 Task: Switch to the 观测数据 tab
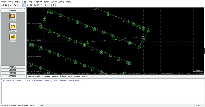pyautogui.click(x=30, y=76)
